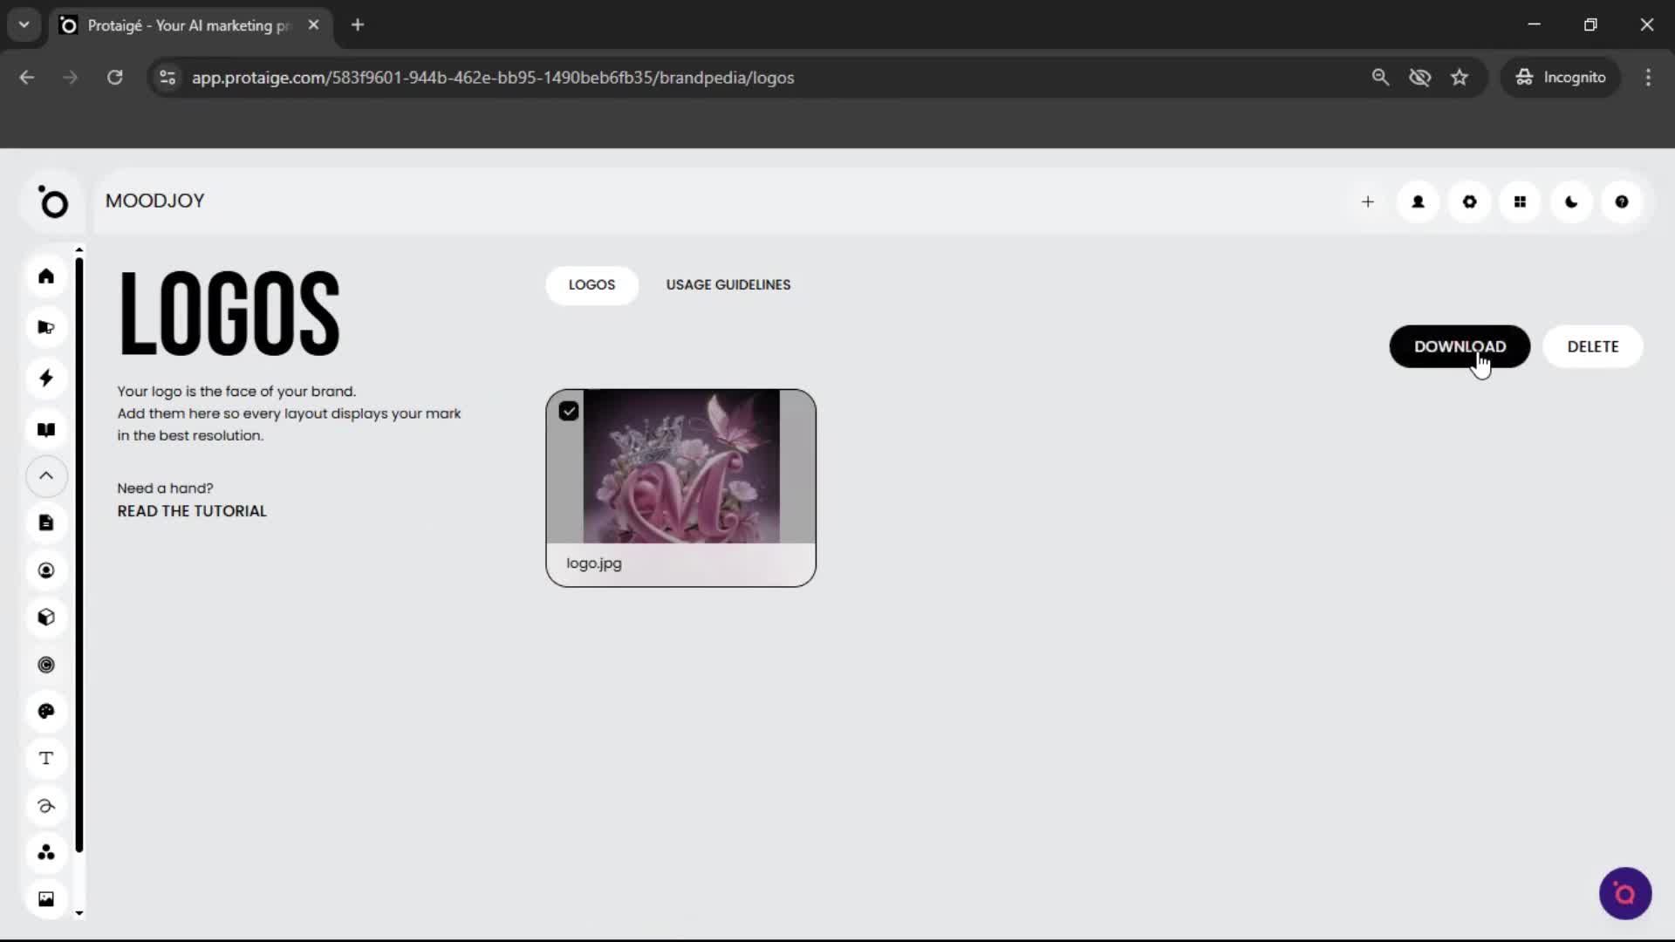Select the 3D cube icon in sidebar
Image resolution: width=1675 pixels, height=942 pixels.
46,618
